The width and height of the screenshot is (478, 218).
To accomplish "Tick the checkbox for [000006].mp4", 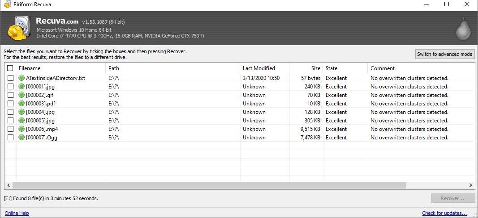I will point(10,129).
